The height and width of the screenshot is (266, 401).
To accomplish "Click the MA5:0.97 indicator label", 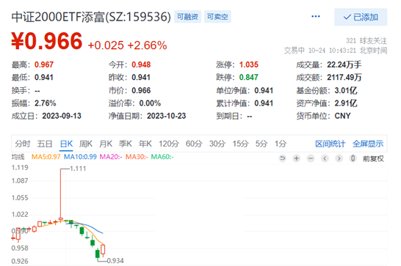I will tap(46, 157).
